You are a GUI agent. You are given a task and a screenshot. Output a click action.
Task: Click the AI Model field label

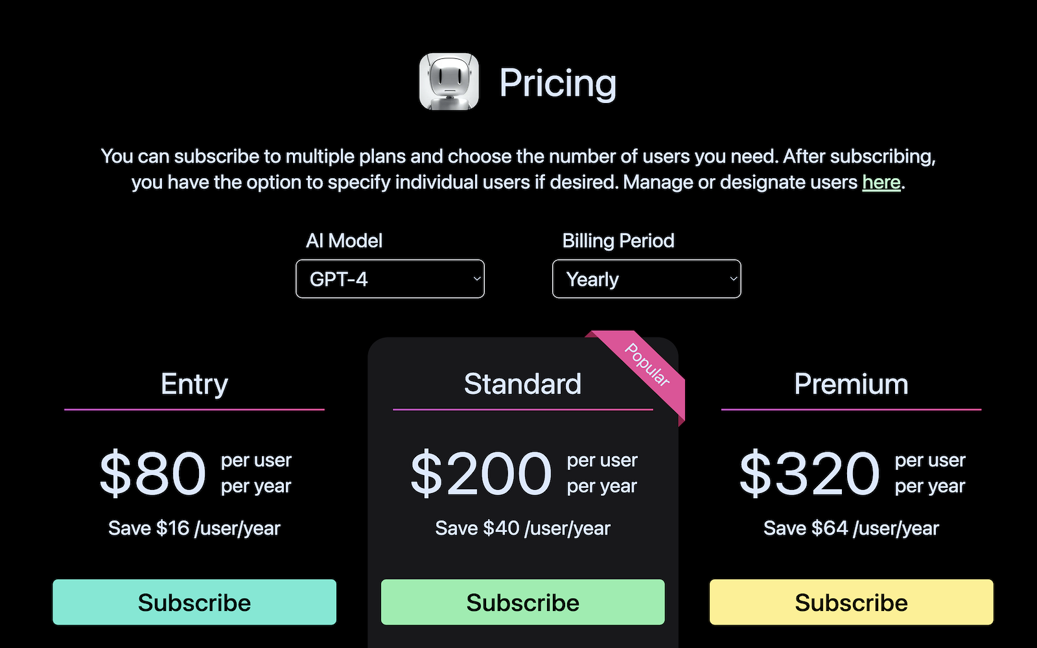[344, 240]
